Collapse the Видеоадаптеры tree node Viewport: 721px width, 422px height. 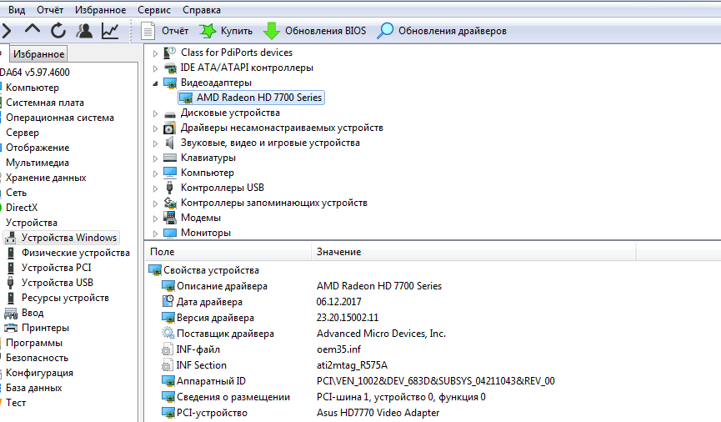(x=156, y=83)
